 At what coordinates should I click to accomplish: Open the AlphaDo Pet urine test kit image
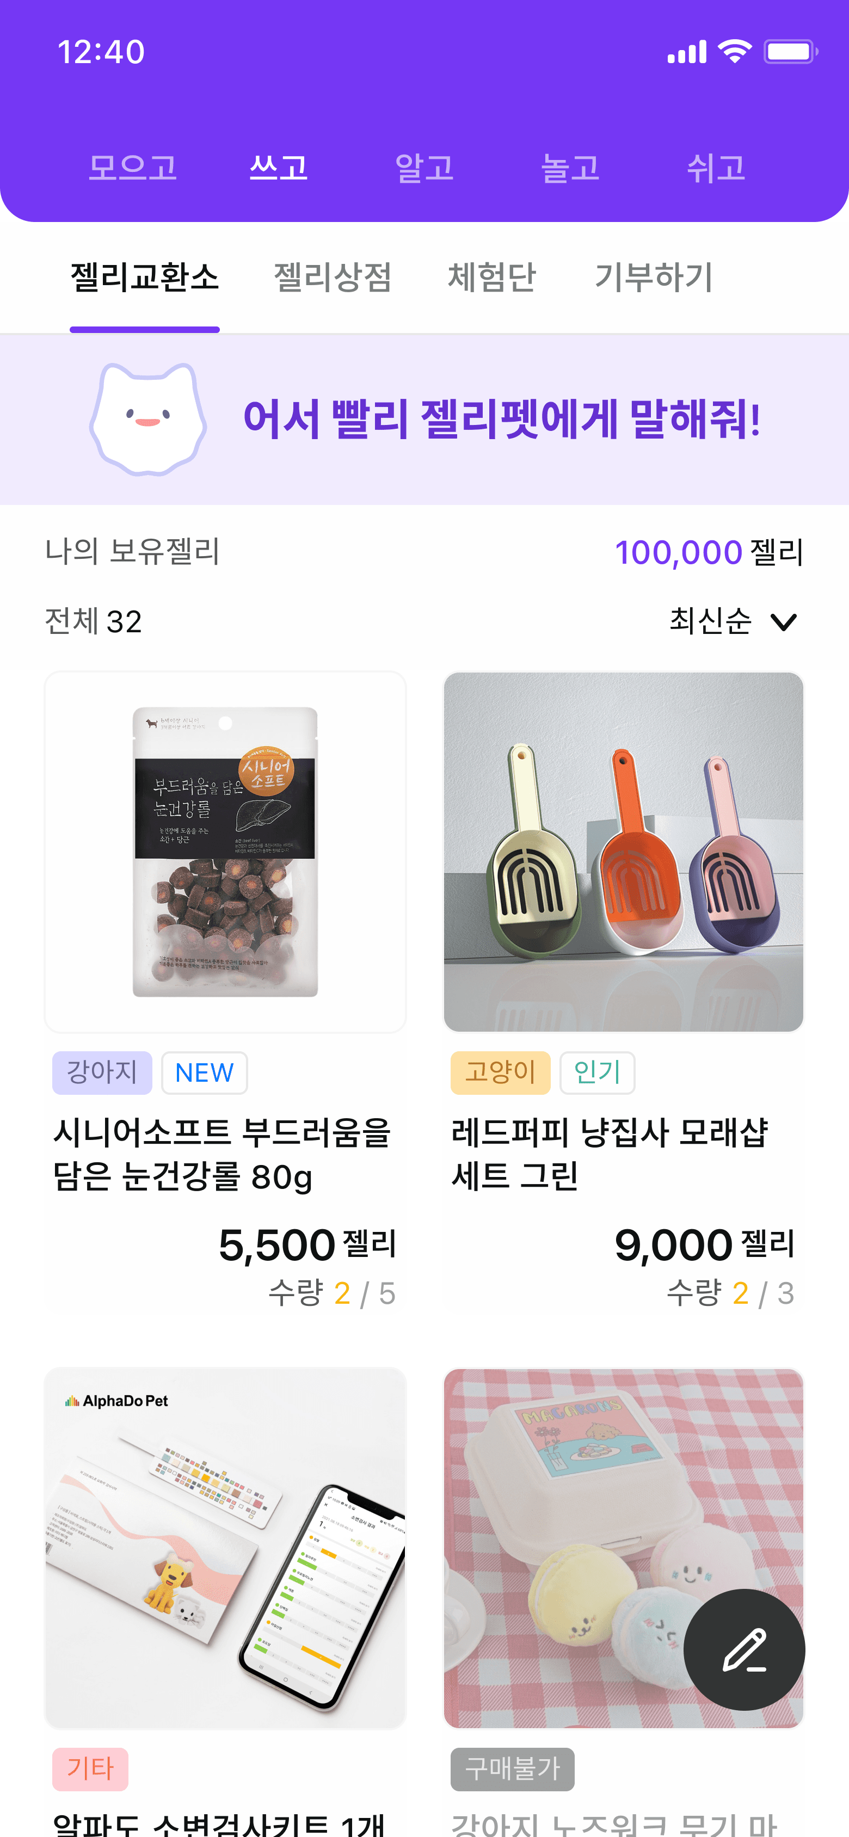click(225, 1548)
